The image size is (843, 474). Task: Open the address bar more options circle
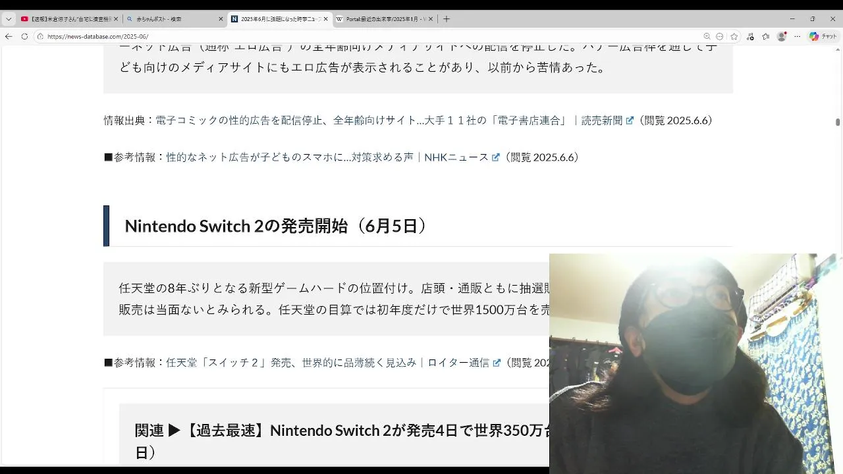click(x=719, y=36)
